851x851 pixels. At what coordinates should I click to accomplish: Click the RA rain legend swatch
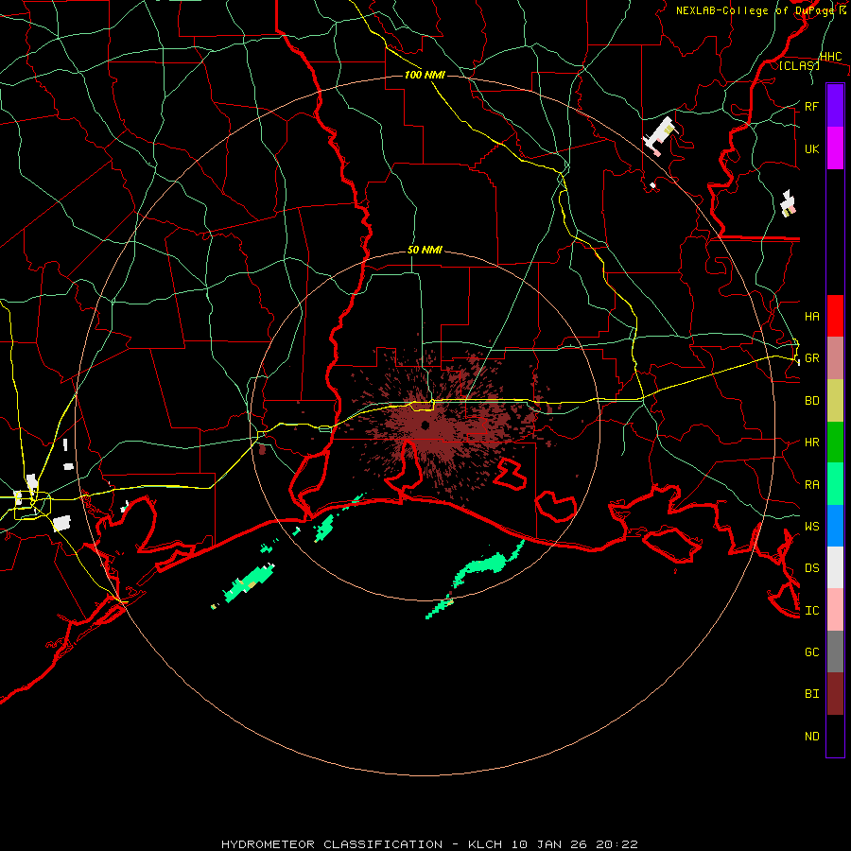pos(835,484)
